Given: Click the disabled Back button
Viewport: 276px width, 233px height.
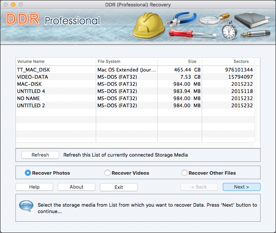Looking at the screenshot, I should [199, 187].
